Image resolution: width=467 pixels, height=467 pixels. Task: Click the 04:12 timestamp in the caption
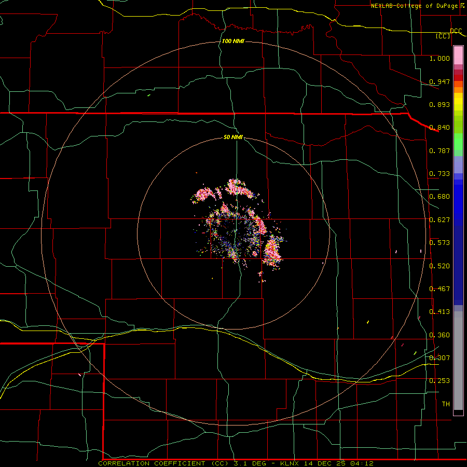point(363,463)
